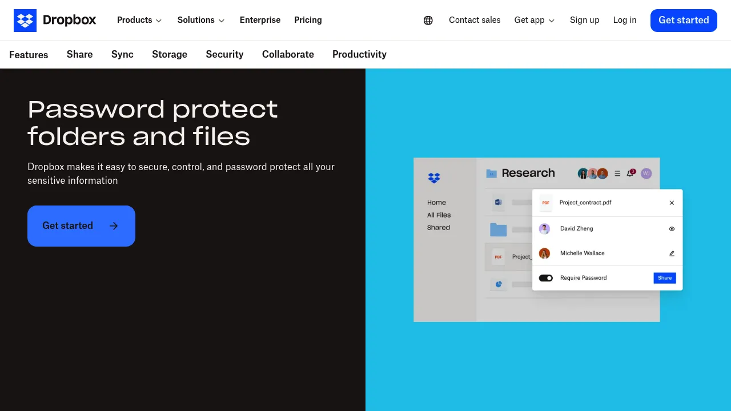This screenshot has width=731, height=411.
Task: Open the Storage features tab
Action: coord(170,54)
